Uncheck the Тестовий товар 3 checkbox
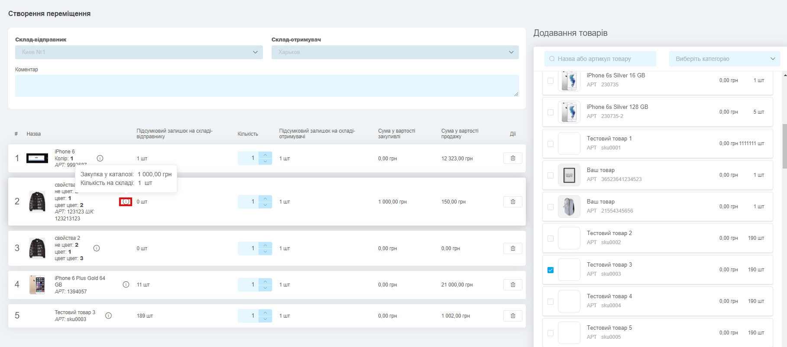 tap(551, 270)
